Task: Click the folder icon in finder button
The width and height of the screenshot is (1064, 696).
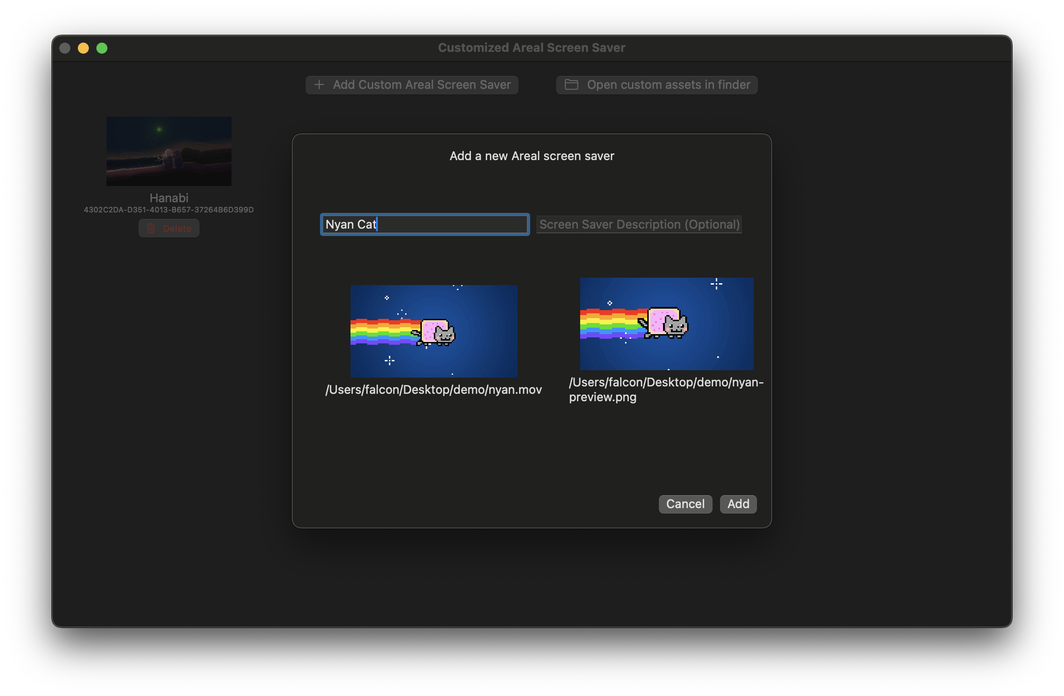Action: pyautogui.click(x=571, y=85)
